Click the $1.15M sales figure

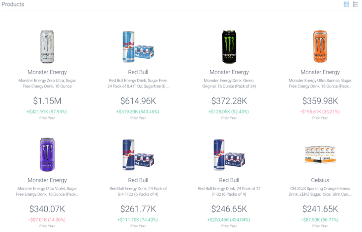coord(47,101)
